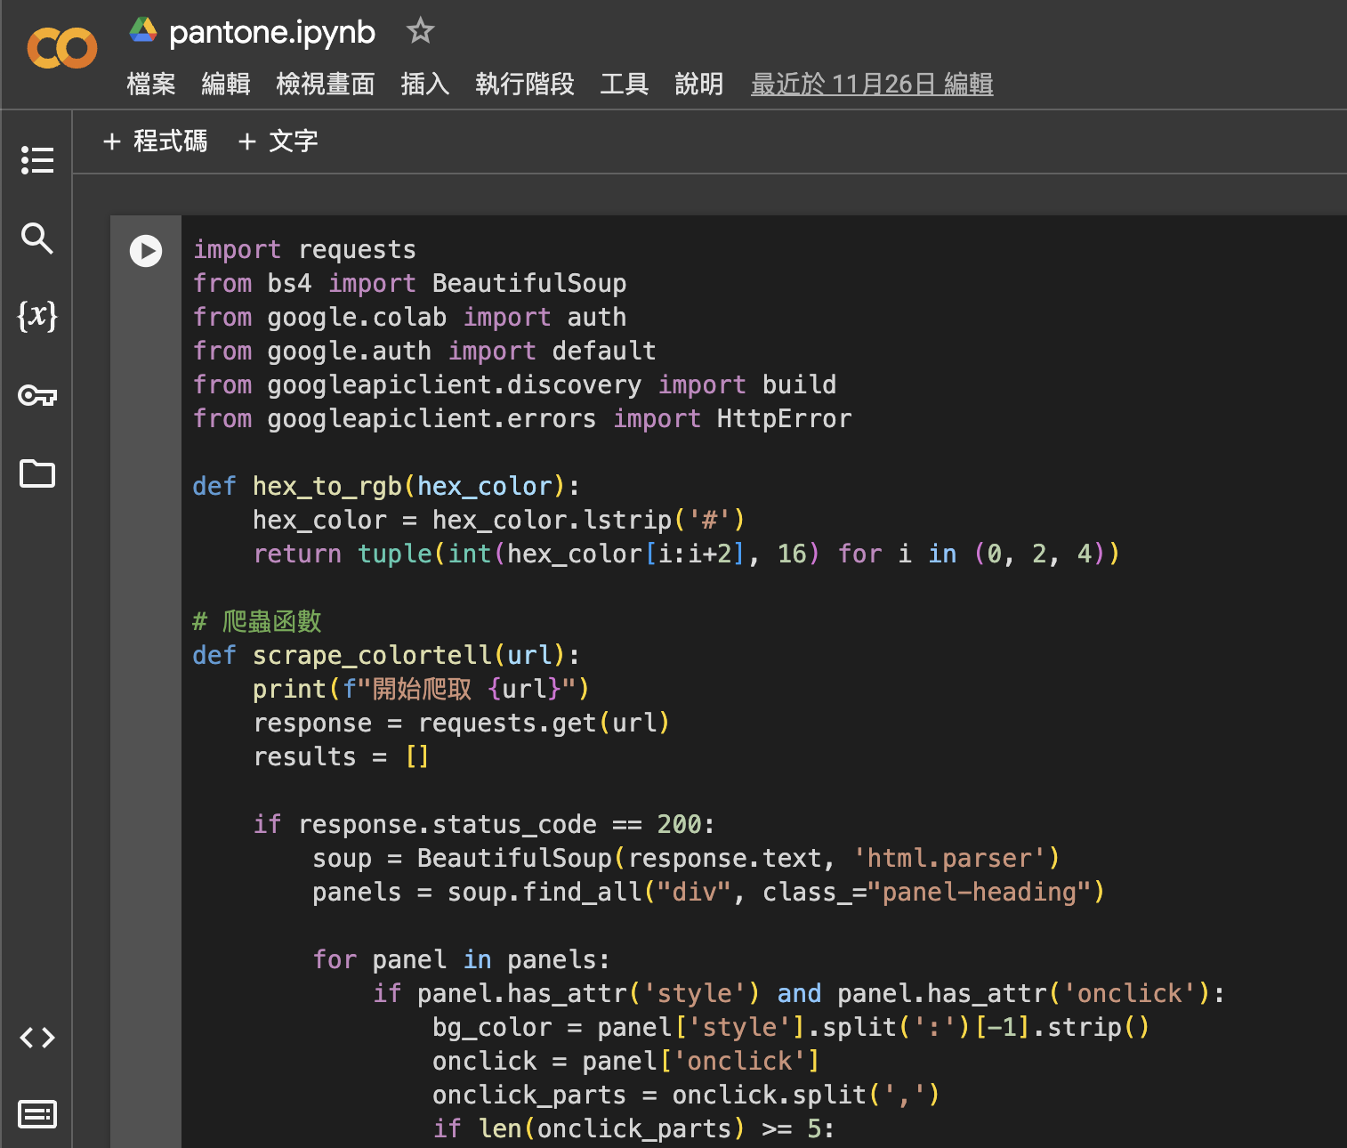Open the 檔案 menu
This screenshot has width=1347, height=1148.
(x=151, y=85)
